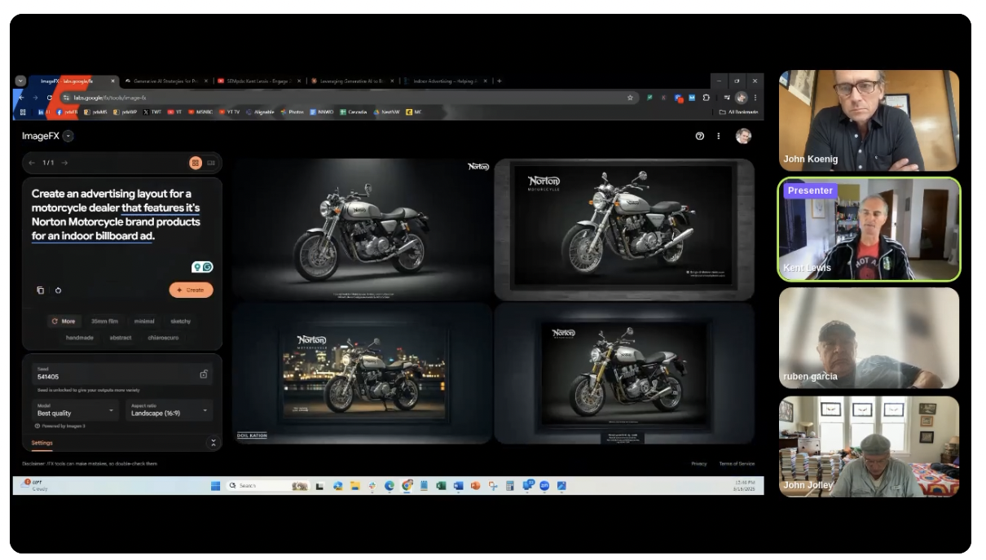
Task: Open a new browser tab
Action: tap(500, 81)
